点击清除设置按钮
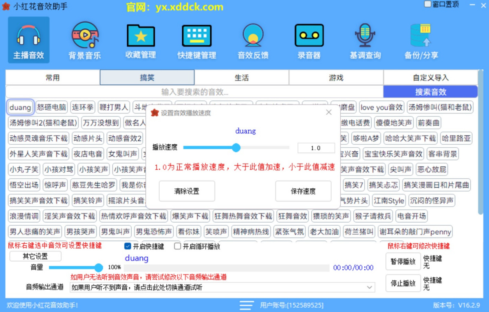This screenshot has height=312, width=489. [187, 191]
